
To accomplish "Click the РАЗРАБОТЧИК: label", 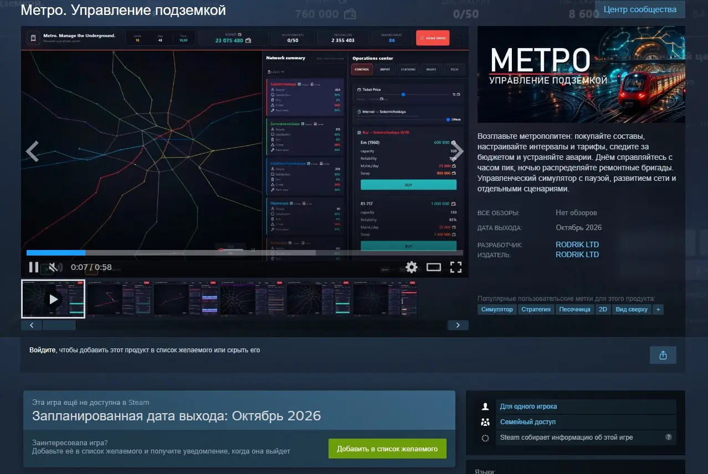I will [x=500, y=245].
